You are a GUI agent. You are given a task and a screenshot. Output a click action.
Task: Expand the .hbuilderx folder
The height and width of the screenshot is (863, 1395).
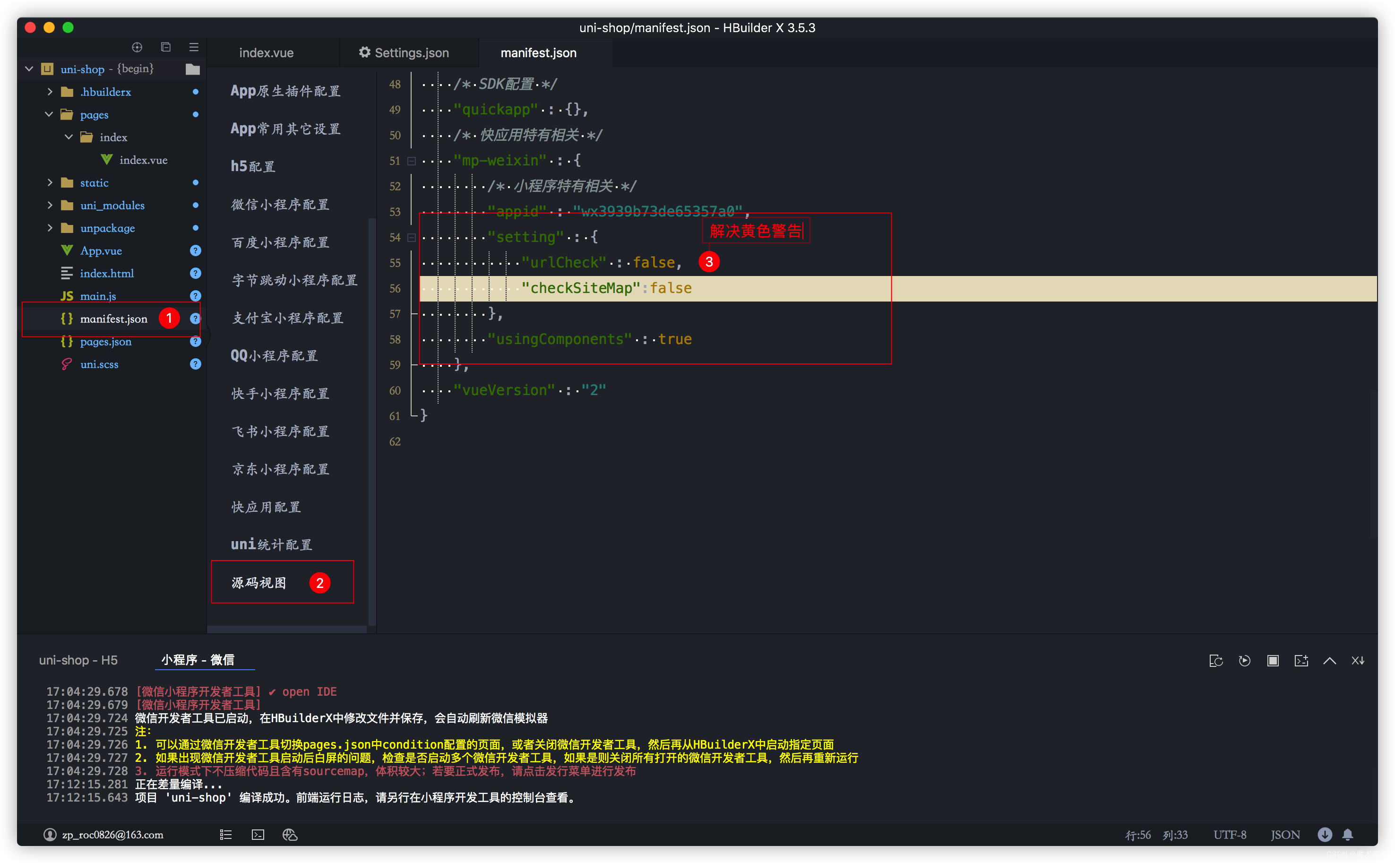(x=50, y=91)
